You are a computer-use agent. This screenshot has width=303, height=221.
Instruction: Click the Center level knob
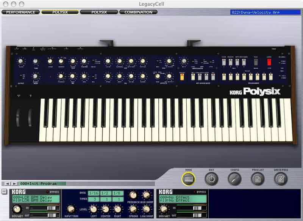106,209
